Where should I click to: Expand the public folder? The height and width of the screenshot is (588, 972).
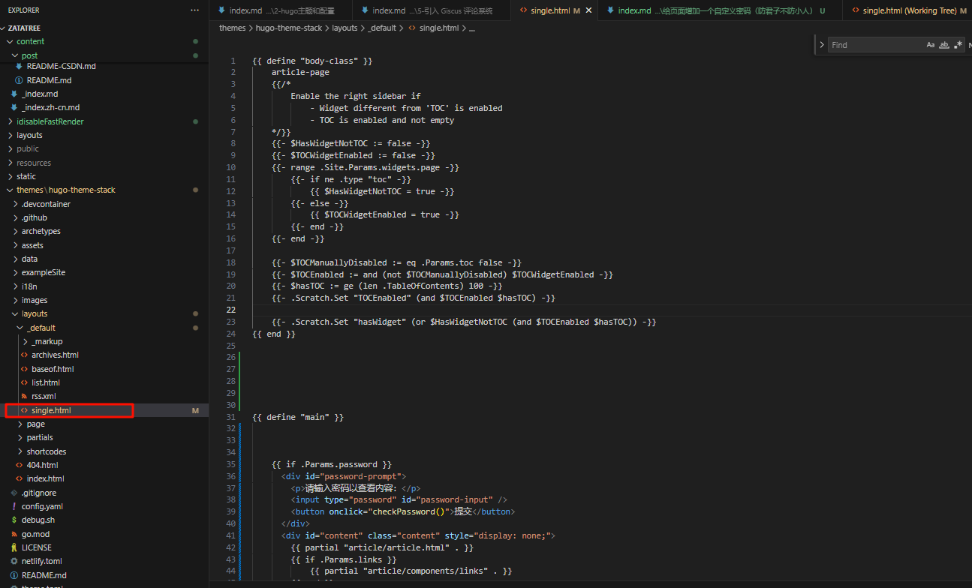10,148
